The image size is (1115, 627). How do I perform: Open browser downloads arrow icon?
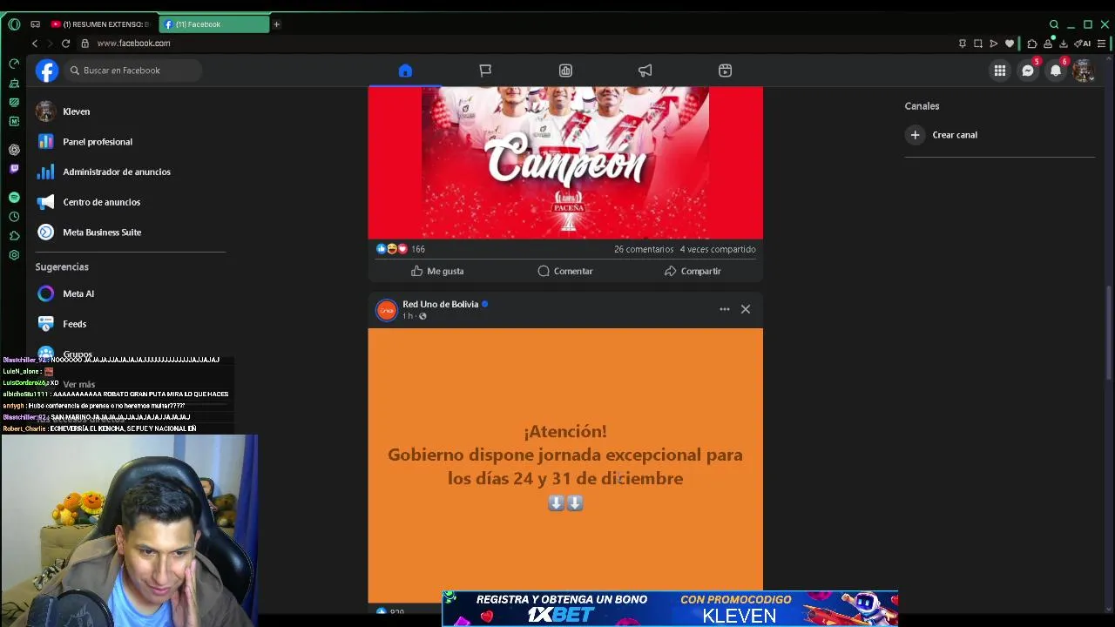(x=1064, y=44)
